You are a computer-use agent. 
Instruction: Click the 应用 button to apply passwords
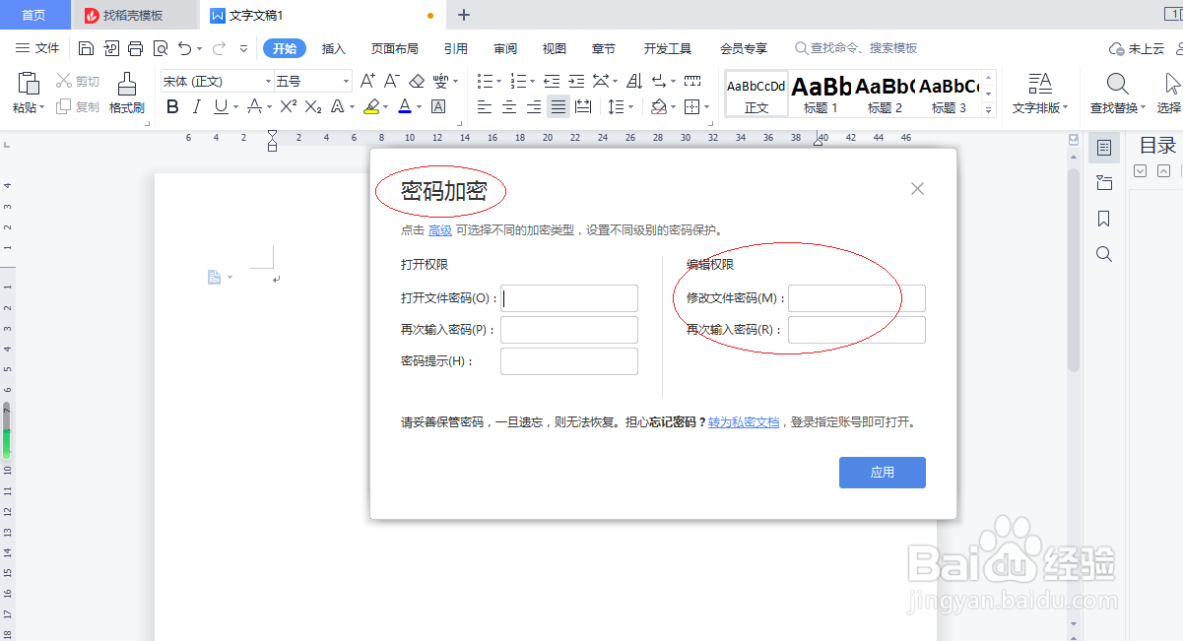(x=882, y=472)
